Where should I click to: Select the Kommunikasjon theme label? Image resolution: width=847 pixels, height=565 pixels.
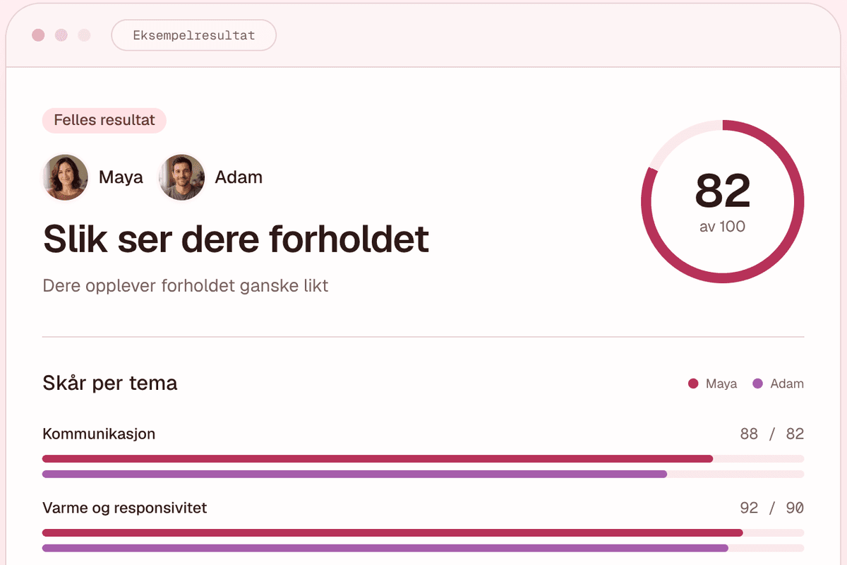[x=99, y=434]
